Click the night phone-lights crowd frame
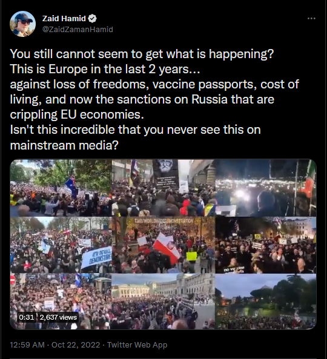 point(266,188)
